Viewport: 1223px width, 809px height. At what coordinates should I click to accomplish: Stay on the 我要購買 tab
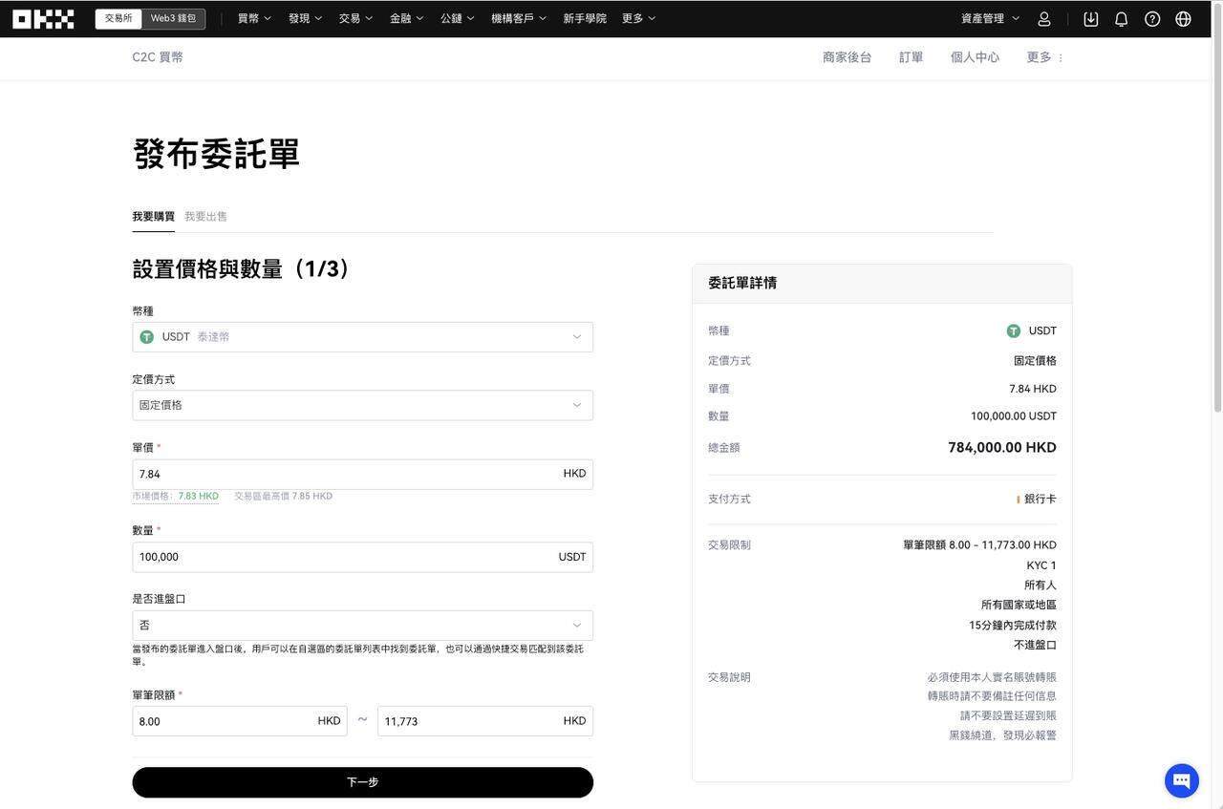coord(153,215)
